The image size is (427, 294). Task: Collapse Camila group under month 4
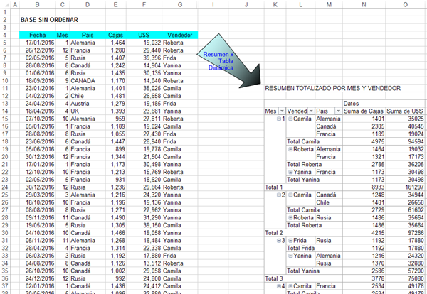290,286
